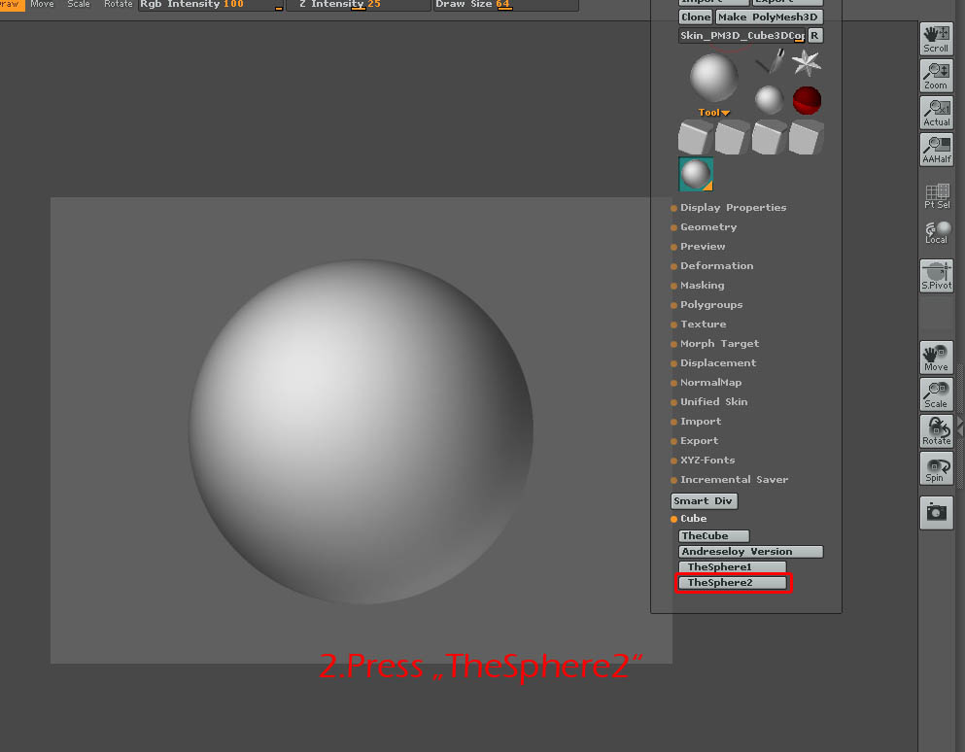Expand the Unified Skin subpalette
This screenshot has width=965, height=752.
coord(714,401)
